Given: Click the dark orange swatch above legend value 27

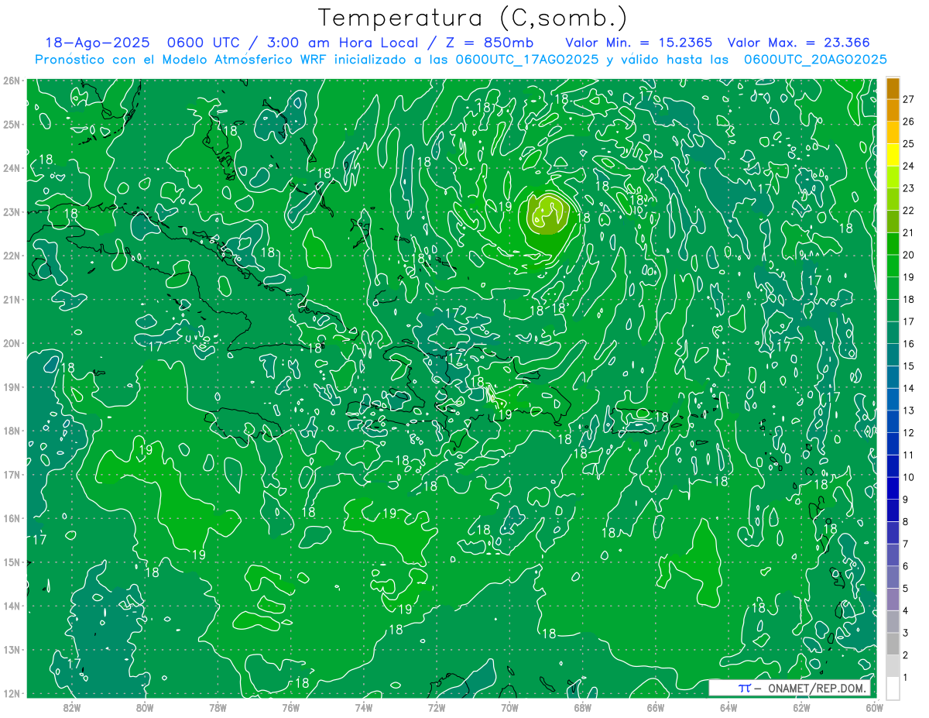Looking at the screenshot, I should [893, 89].
